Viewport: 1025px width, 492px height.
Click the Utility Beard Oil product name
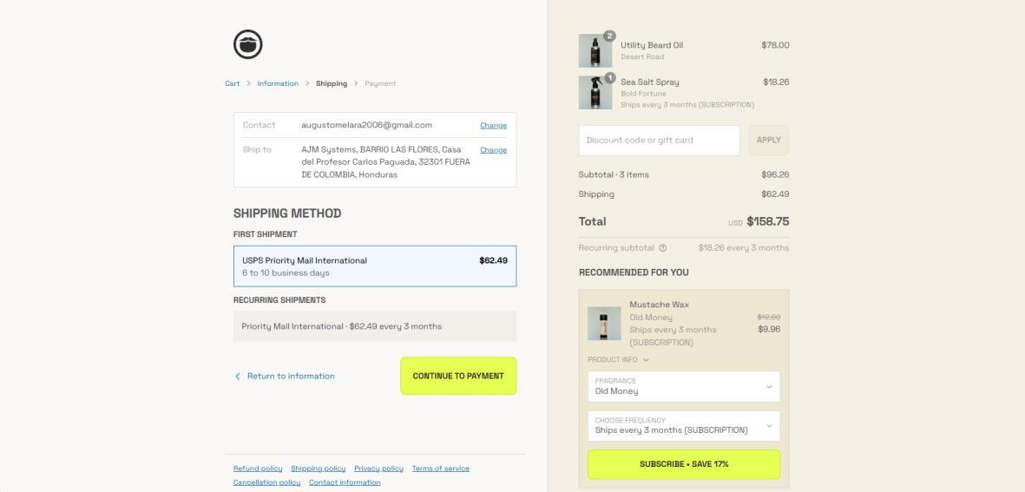click(652, 45)
